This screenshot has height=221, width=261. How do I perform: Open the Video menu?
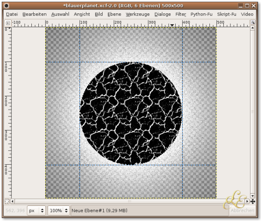click(x=247, y=15)
